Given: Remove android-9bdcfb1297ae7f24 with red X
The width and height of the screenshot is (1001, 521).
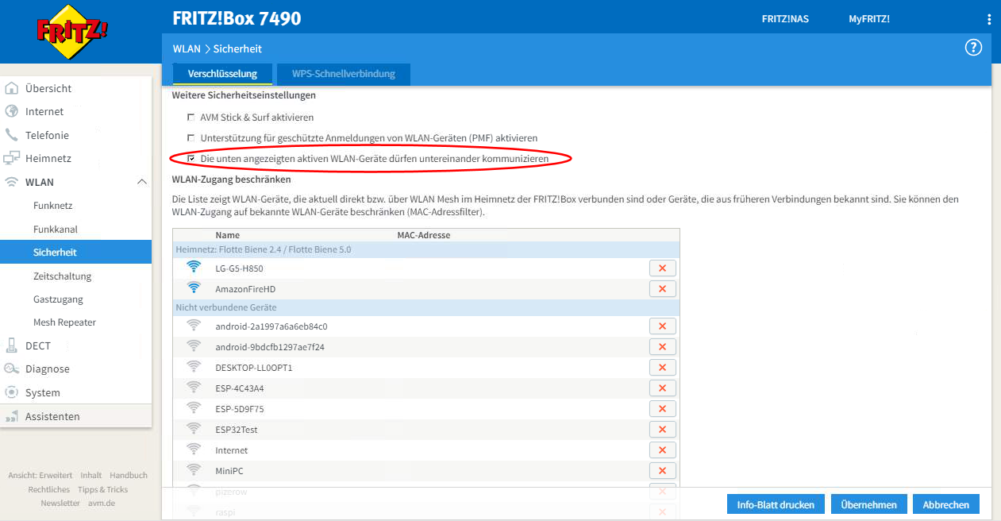Looking at the screenshot, I should [662, 347].
